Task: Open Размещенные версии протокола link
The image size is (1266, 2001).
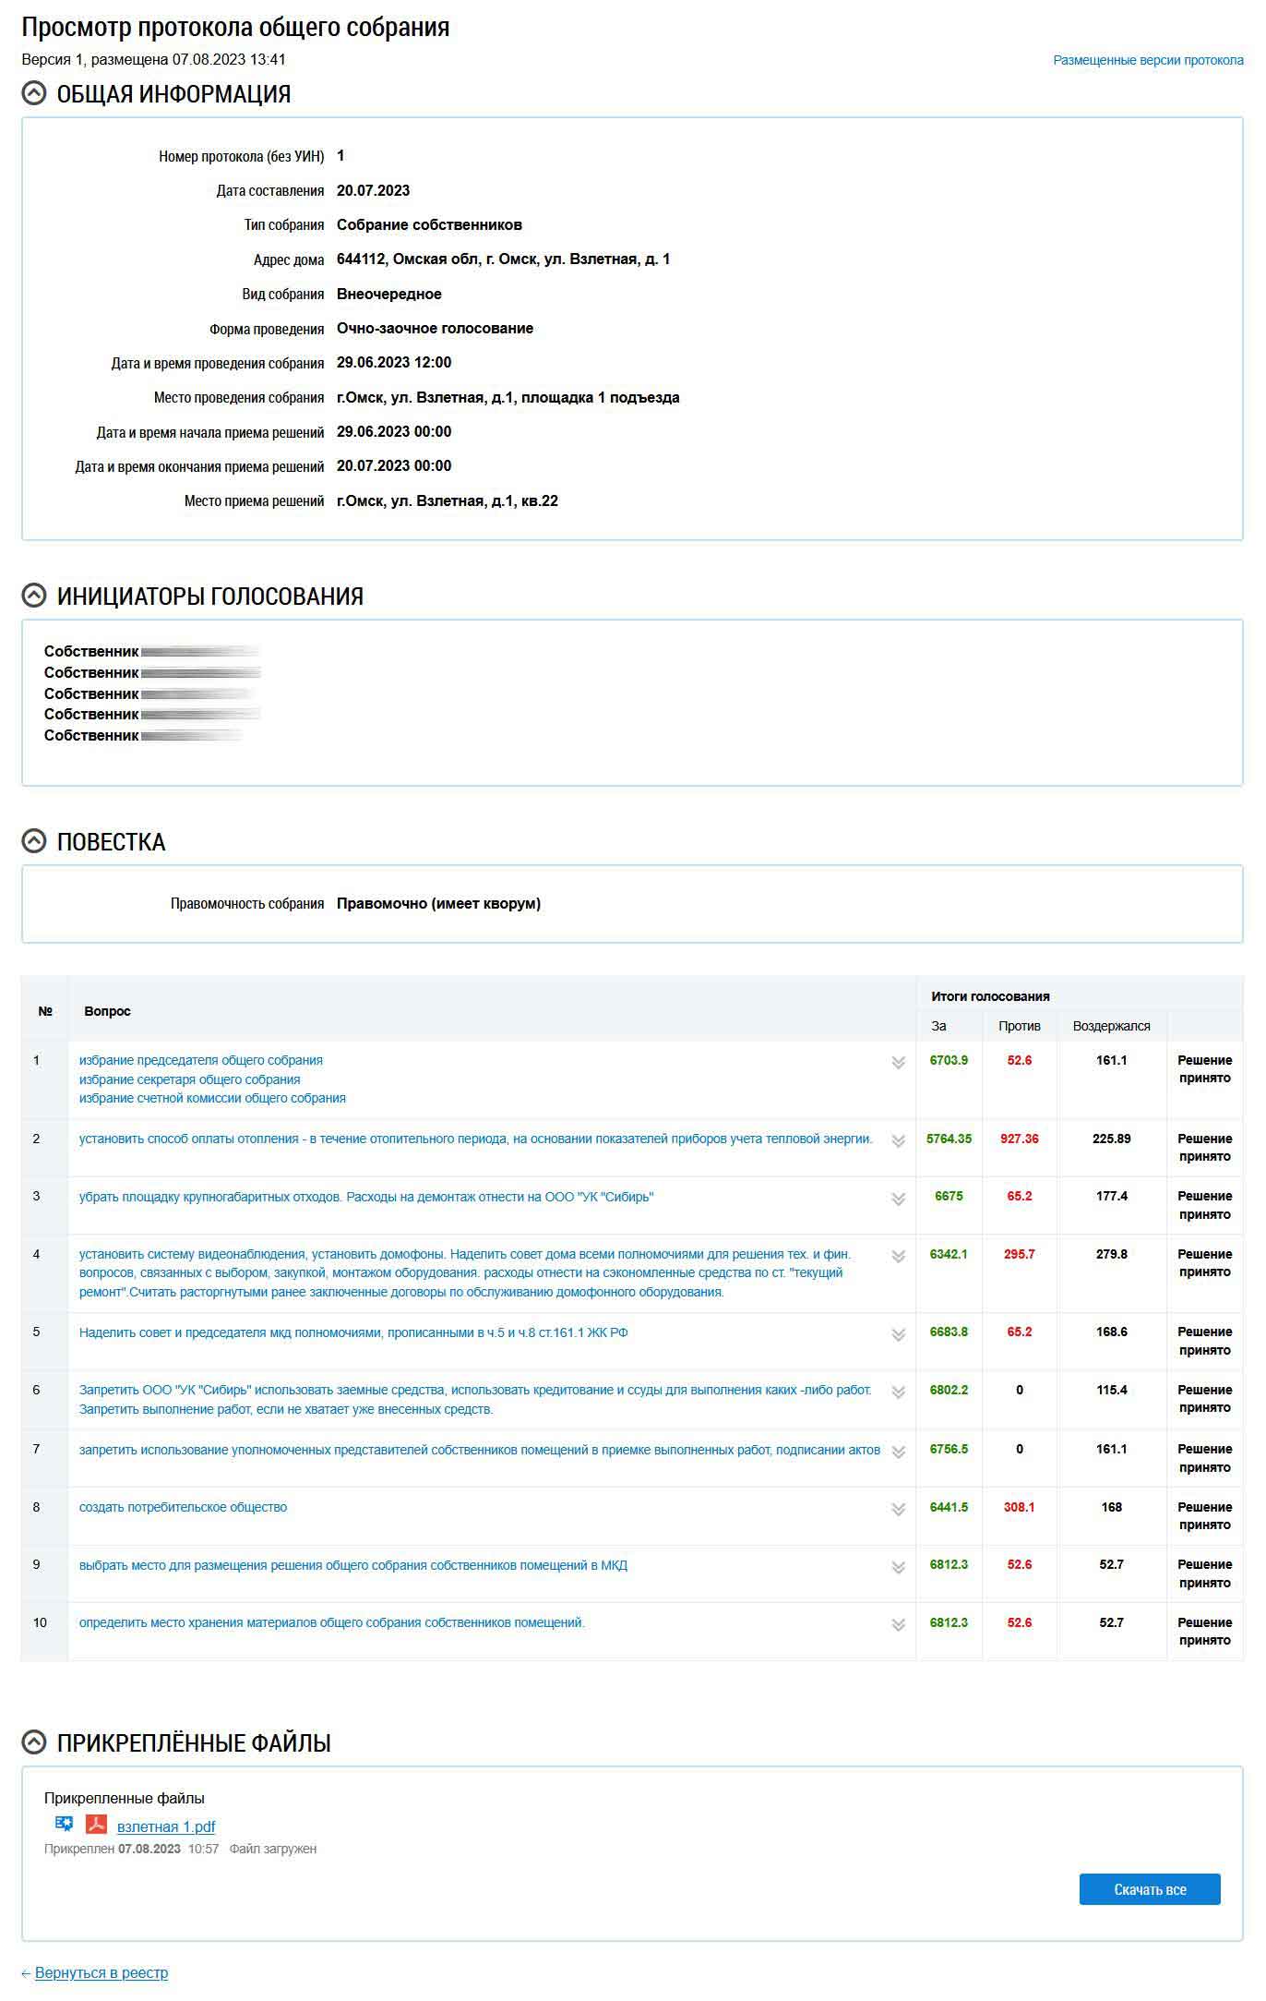Action: [x=1148, y=60]
